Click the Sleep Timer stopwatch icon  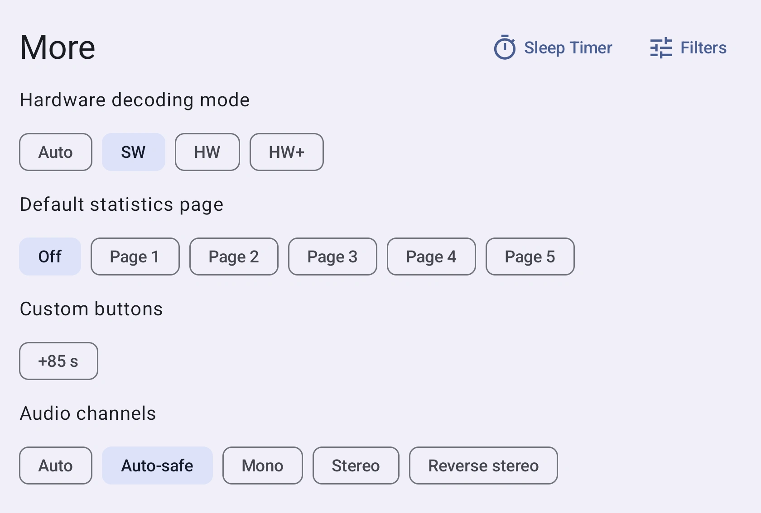click(504, 47)
